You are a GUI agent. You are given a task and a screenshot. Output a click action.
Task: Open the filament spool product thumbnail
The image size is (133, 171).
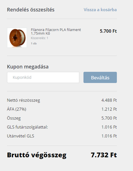point(17,38)
